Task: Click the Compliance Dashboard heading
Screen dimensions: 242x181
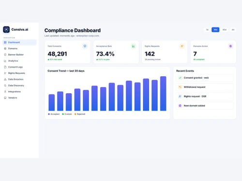Action: (x=73, y=30)
